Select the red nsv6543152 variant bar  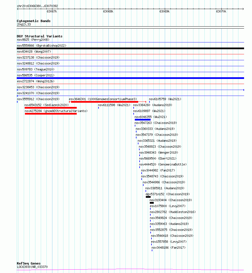51,108
